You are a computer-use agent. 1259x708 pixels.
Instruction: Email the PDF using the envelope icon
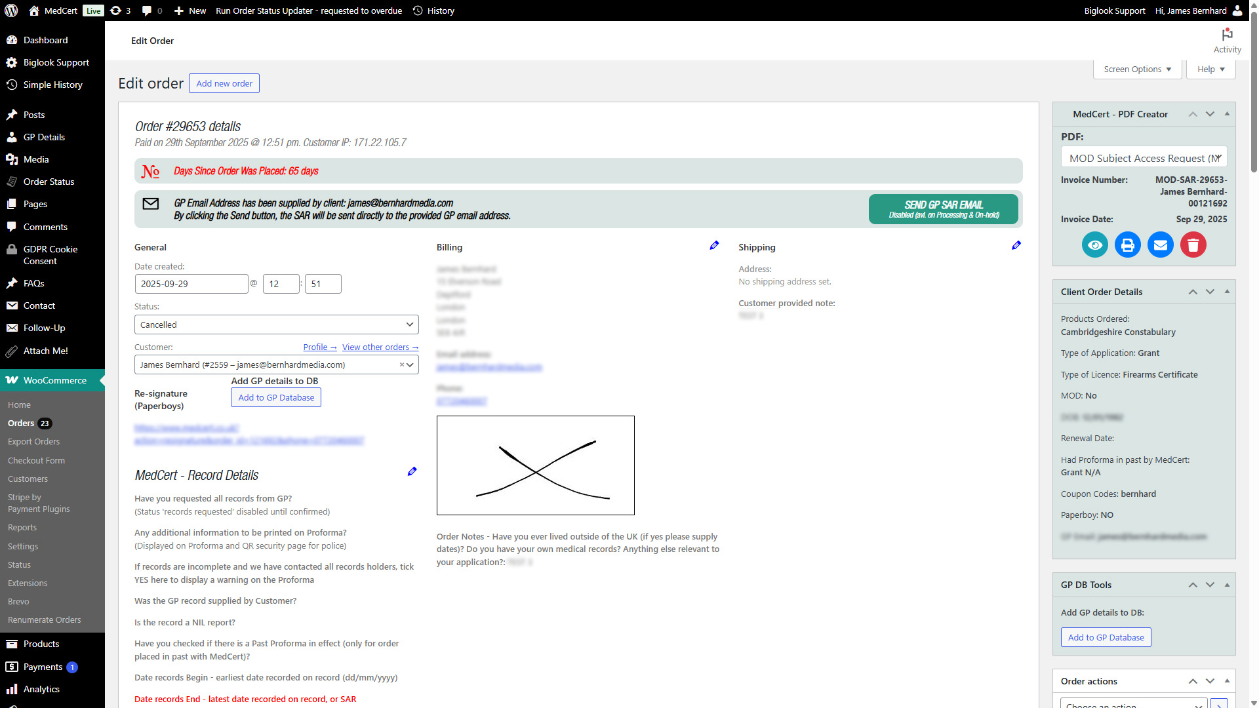point(1161,245)
